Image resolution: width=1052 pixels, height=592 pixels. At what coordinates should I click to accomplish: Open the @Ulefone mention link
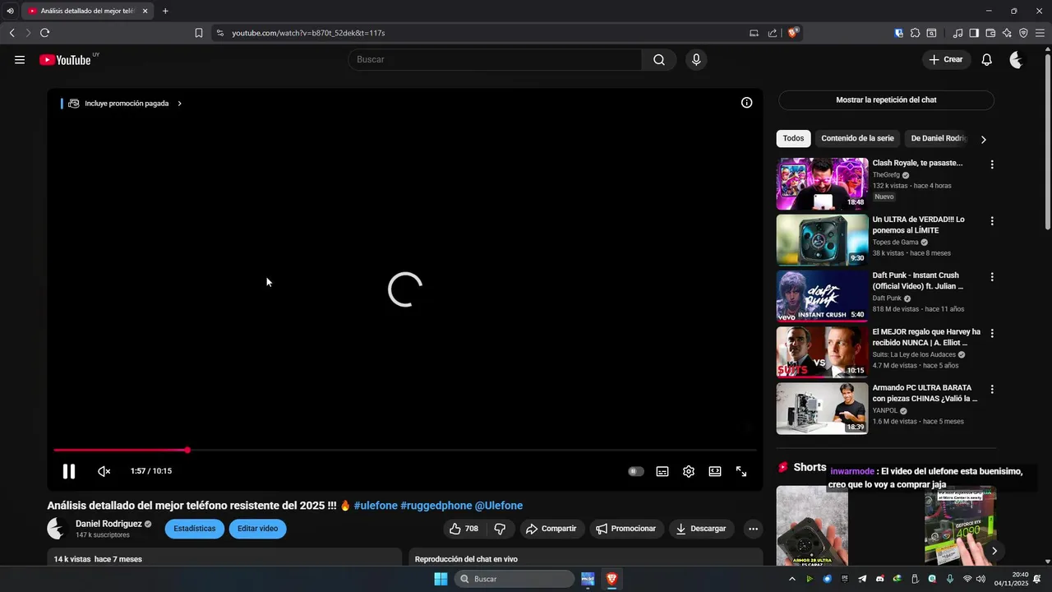[x=499, y=506]
